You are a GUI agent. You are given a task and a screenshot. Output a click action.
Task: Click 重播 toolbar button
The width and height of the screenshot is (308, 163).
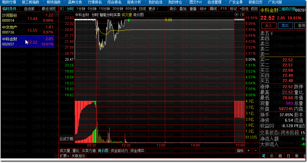click(193, 9)
